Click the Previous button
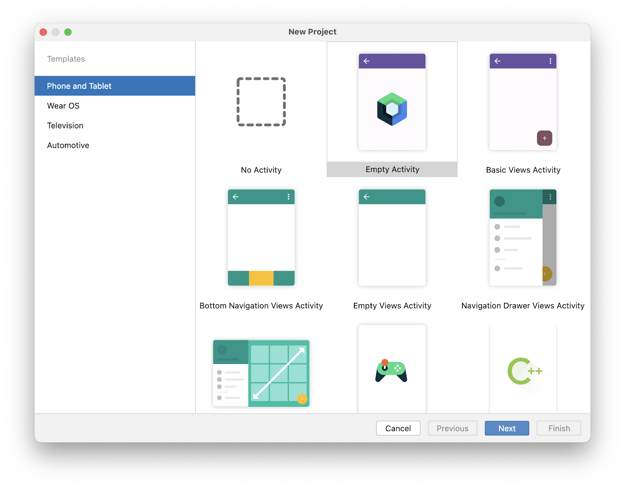The image size is (625, 488). [x=452, y=428]
